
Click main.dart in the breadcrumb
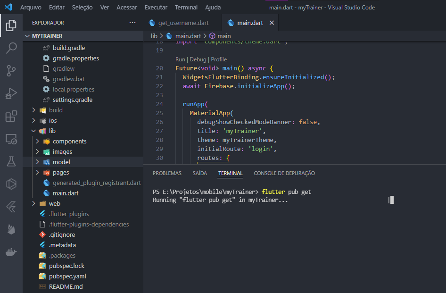188,36
